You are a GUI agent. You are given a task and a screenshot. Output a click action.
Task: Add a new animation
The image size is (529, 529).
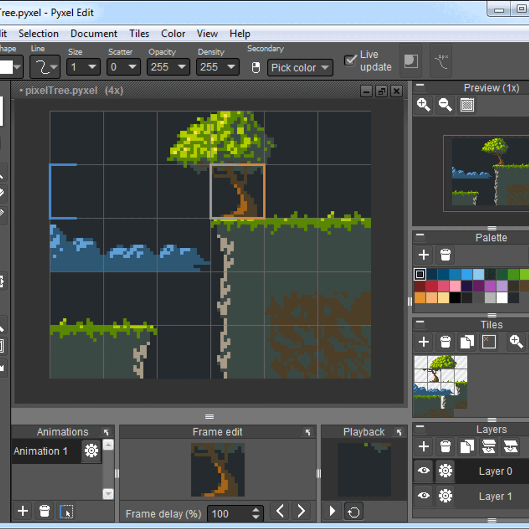(x=23, y=511)
